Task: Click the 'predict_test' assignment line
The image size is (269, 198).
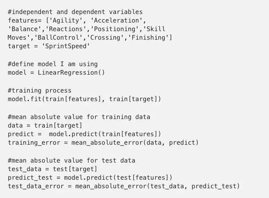Action: (90, 178)
